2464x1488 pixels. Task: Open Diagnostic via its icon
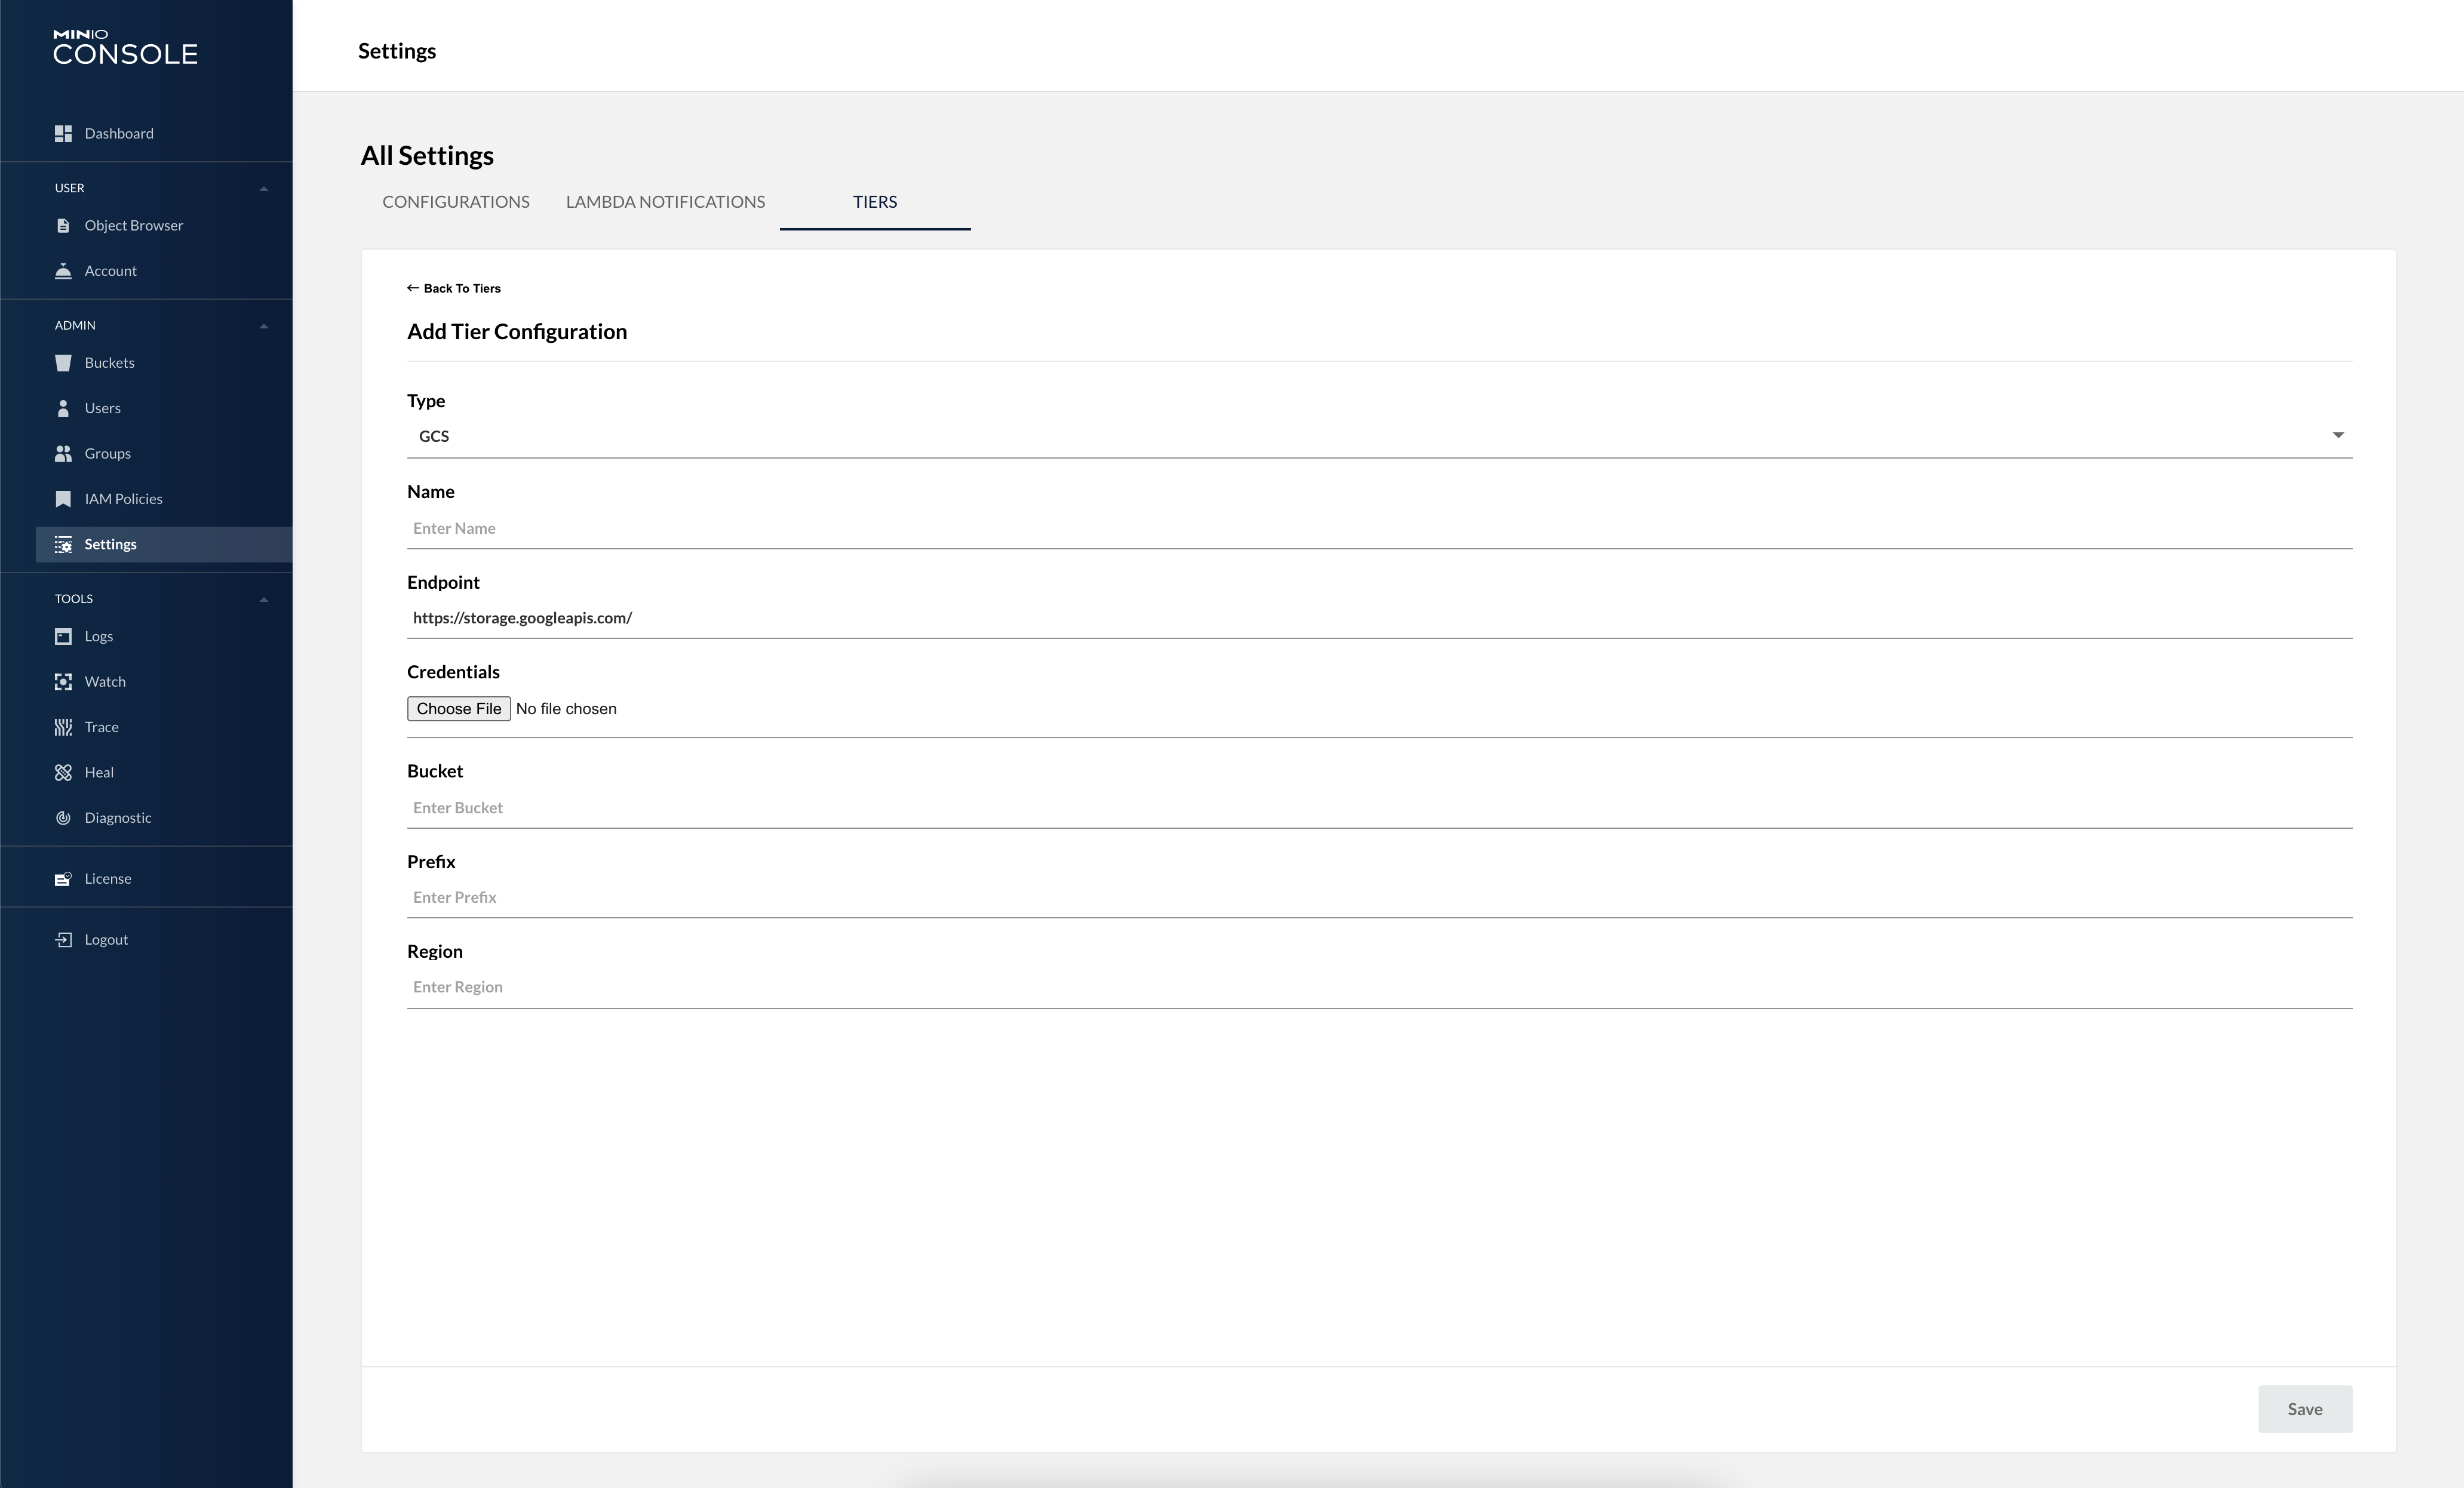point(63,818)
